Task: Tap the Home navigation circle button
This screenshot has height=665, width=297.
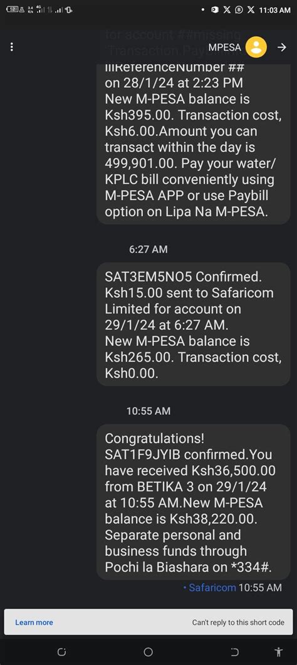Action: click(148, 652)
